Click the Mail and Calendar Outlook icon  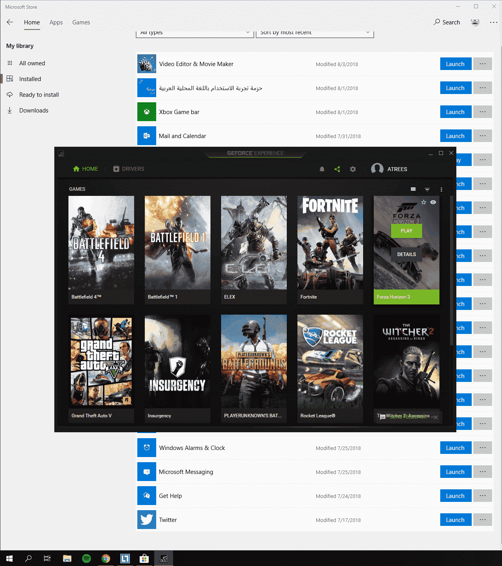pyautogui.click(x=147, y=136)
